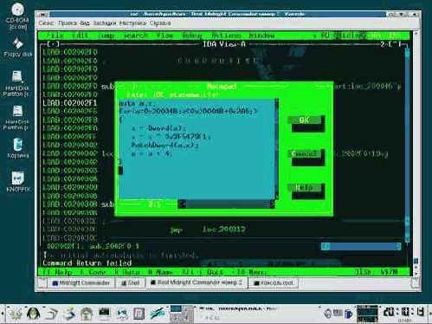This screenshot has height=324, width=432.
Task: Open the IDA Jump menu
Action: pyautogui.click(x=106, y=36)
